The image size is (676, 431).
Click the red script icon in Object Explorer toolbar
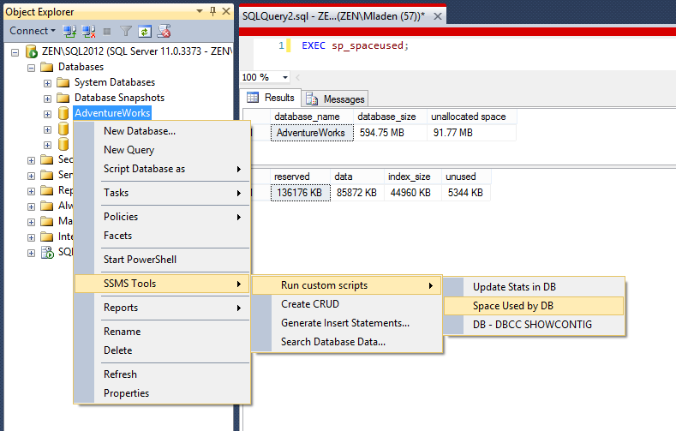click(164, 31)
